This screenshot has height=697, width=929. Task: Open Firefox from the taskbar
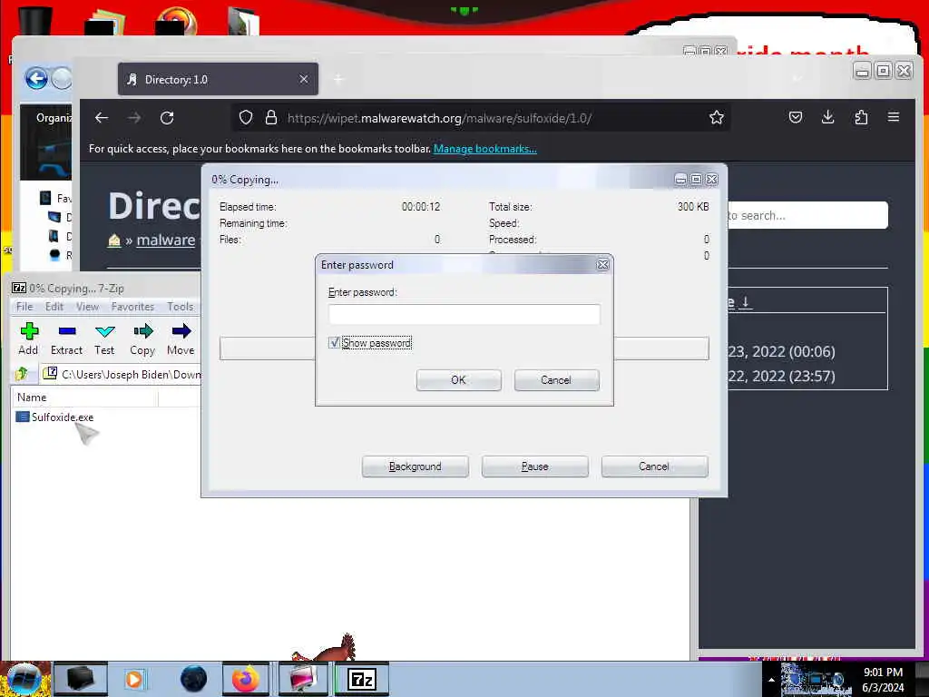[246, 679]
